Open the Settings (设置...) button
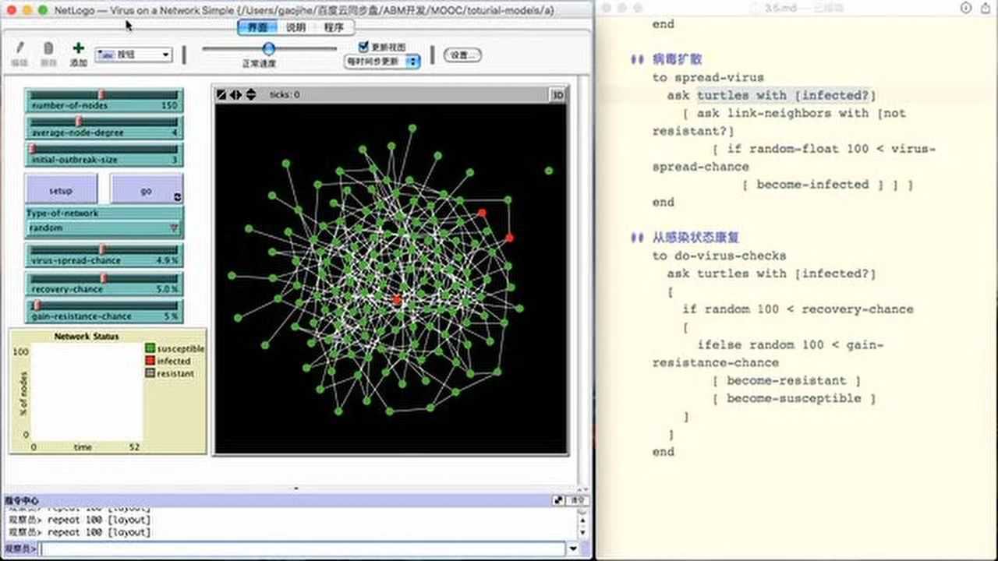This screenshot has height=561, width=998. tap(462, 55)
